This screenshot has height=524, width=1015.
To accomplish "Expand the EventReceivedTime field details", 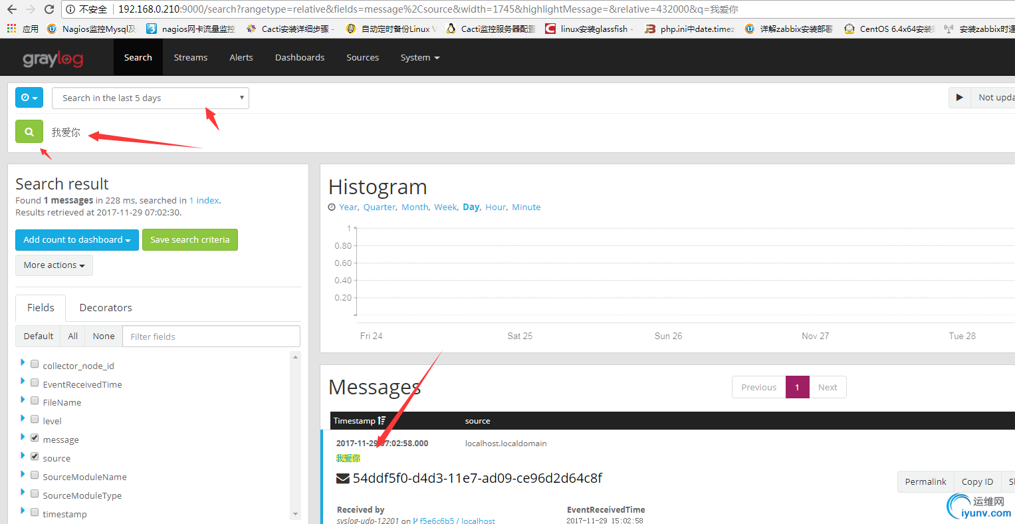I will pyautogui.click(x=23, y=381).
